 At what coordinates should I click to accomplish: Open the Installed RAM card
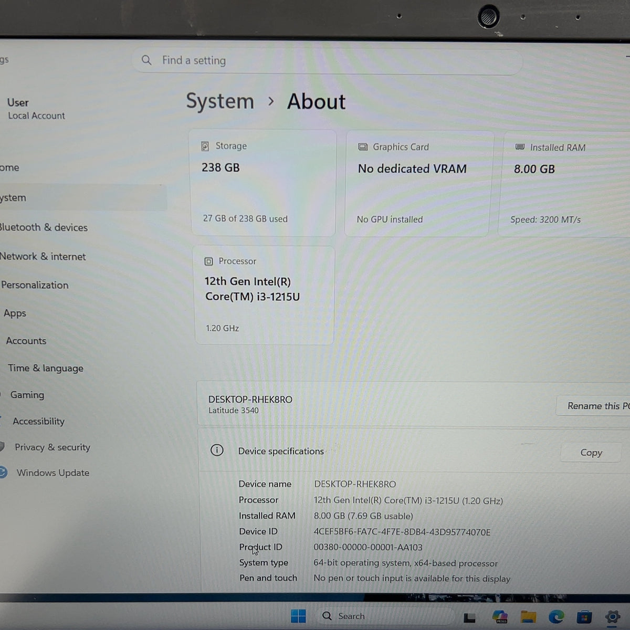click(x=564, y=184)
